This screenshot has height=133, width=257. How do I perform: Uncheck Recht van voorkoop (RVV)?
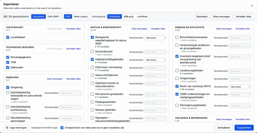(177, 86)
